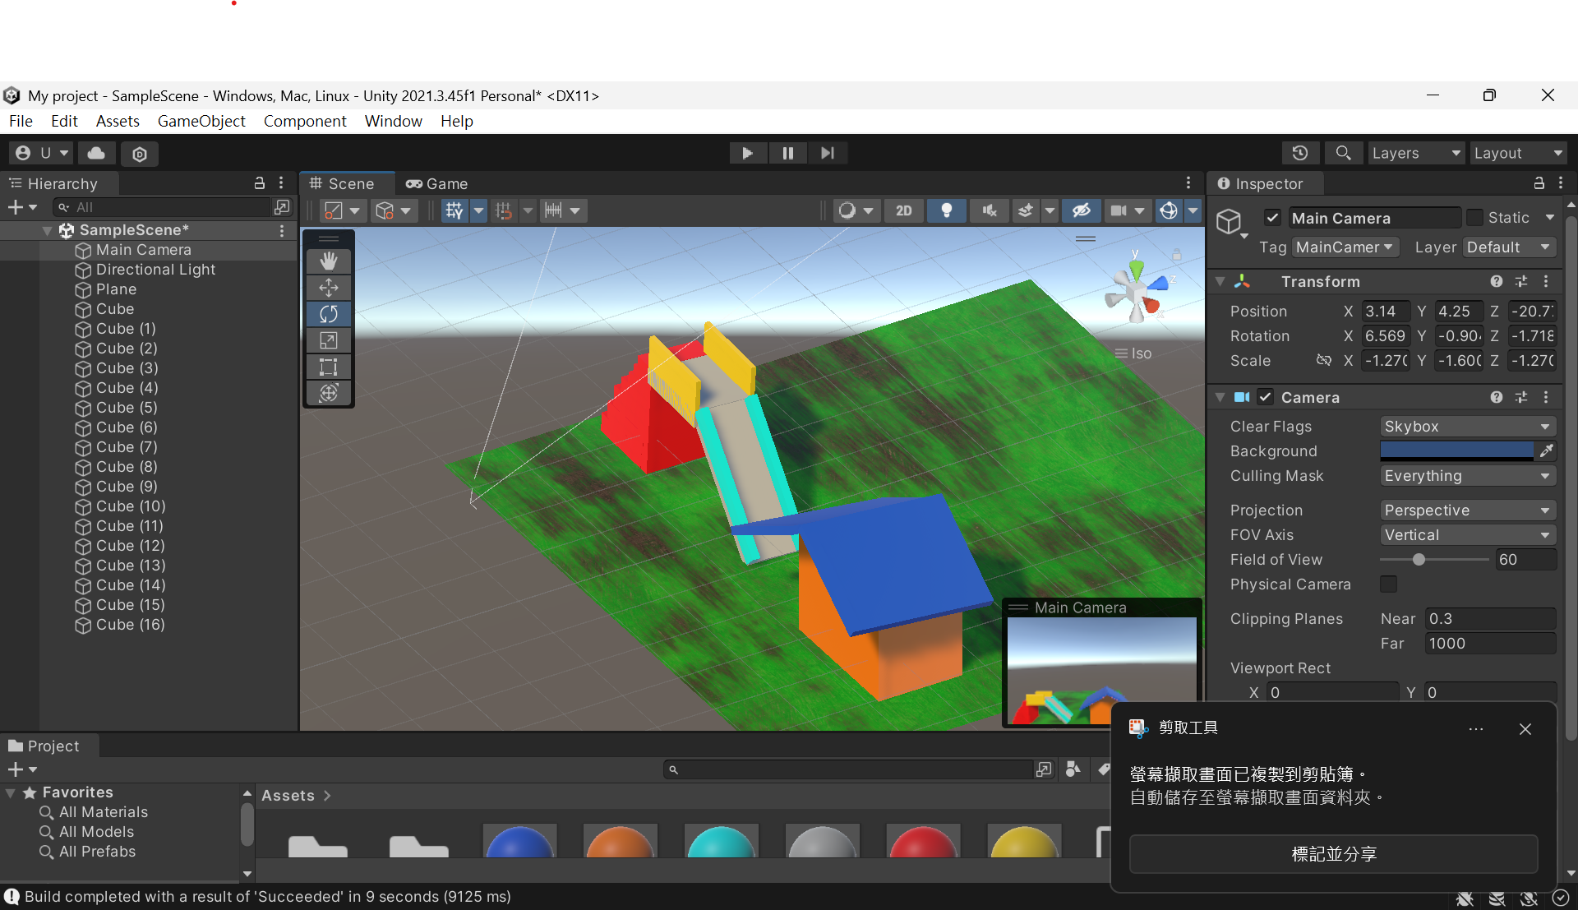Select Directional Light in Hierarchy
The height and width of the screenshot is (910, 1578).
click(155, 270)
